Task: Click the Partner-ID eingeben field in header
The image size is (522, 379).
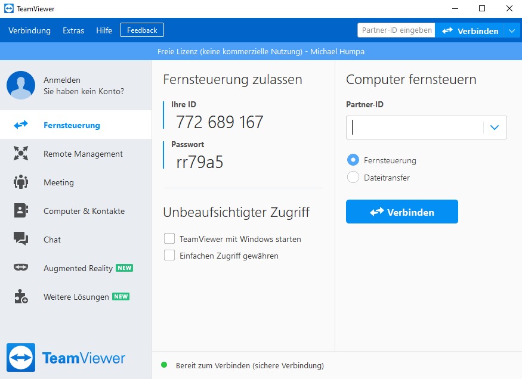Action: coord(396,30)
